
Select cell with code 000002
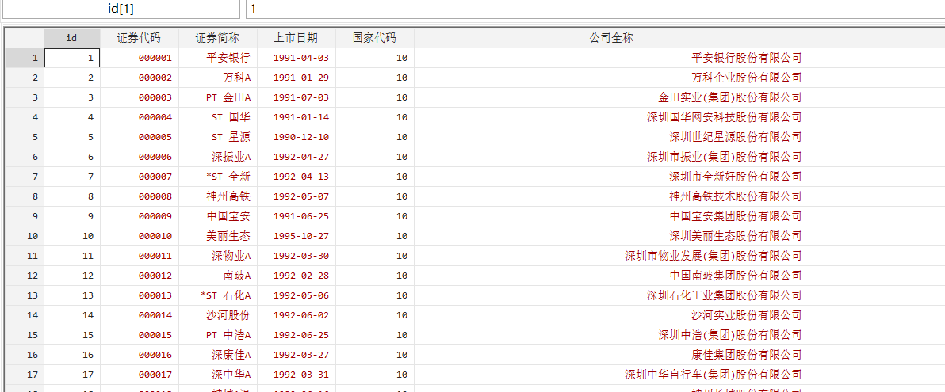(x=140, y=78)
